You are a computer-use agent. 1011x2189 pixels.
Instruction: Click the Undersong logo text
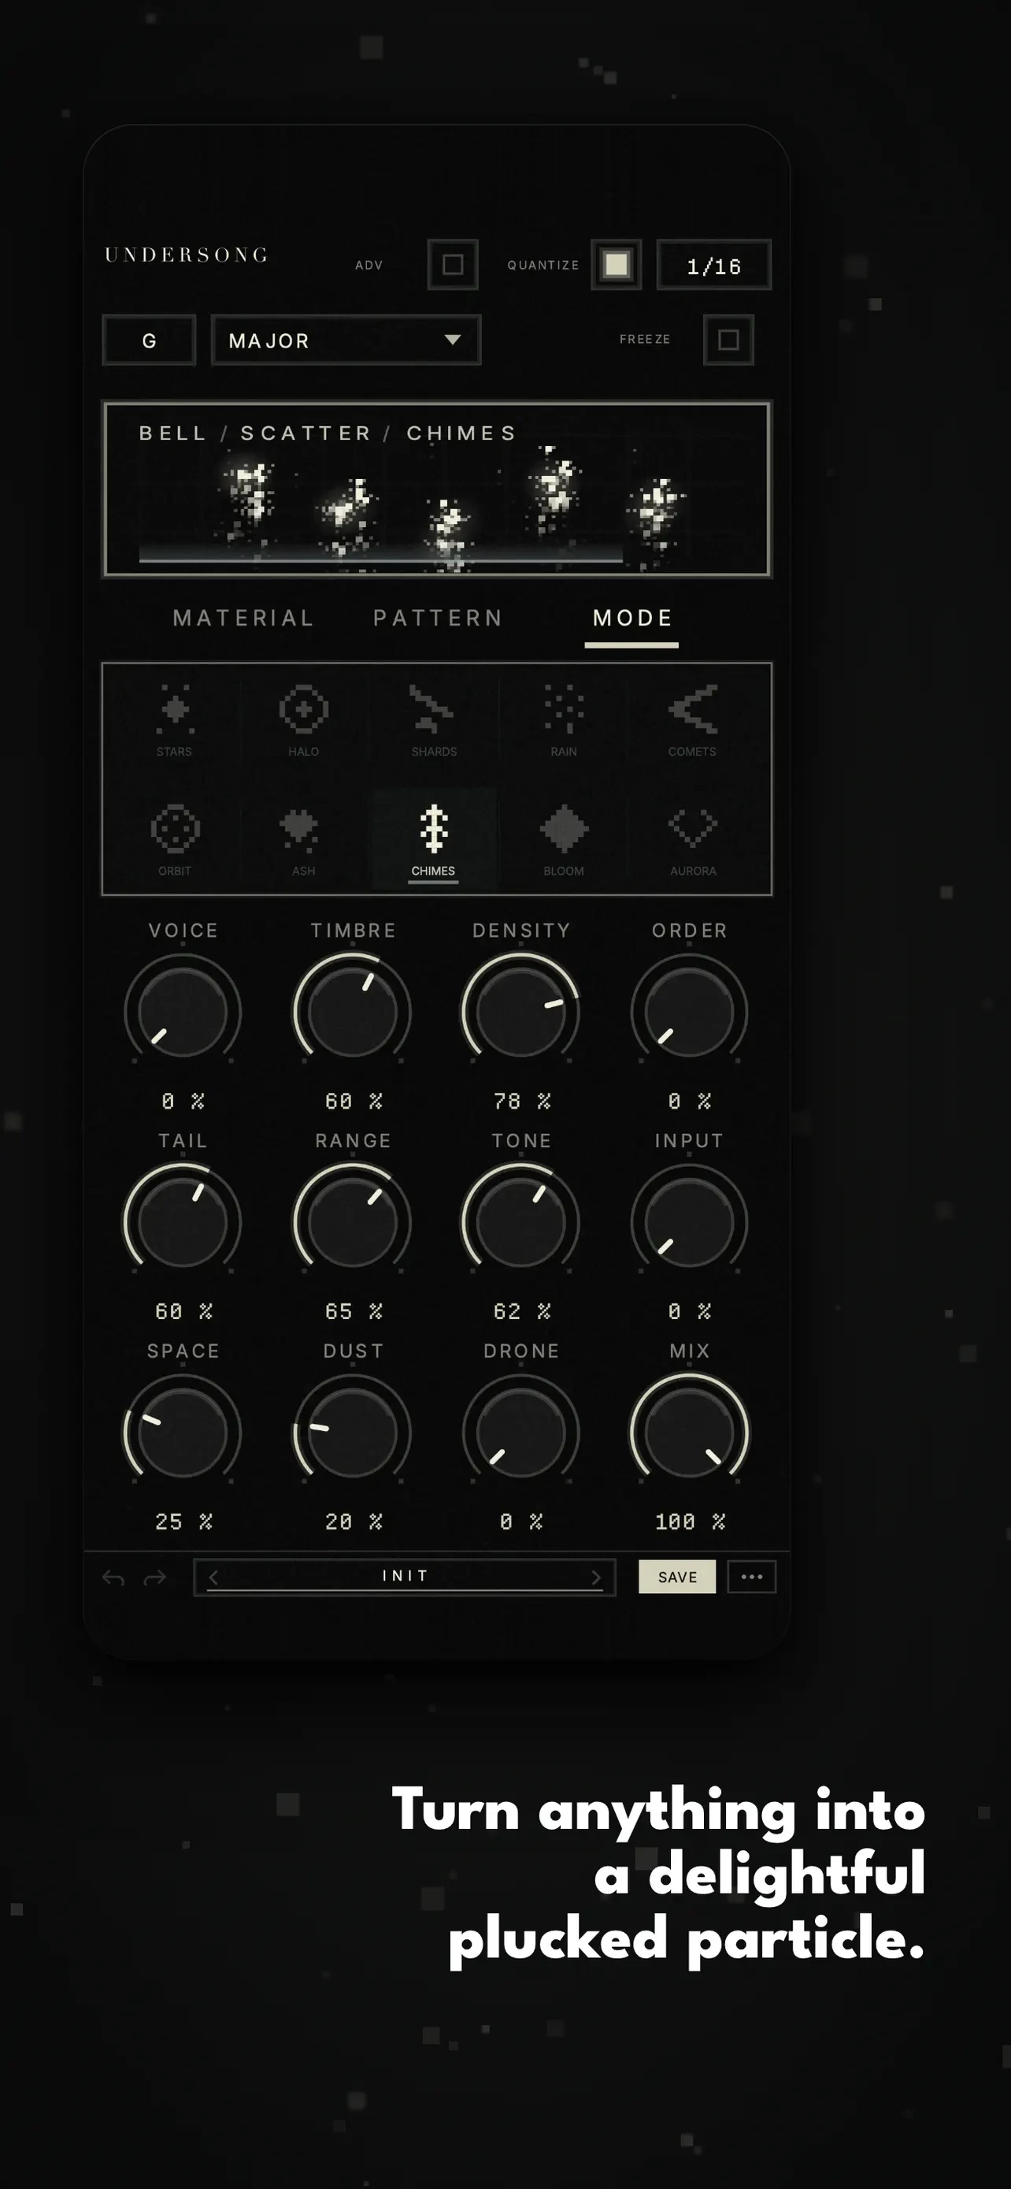tap(187, 255)
